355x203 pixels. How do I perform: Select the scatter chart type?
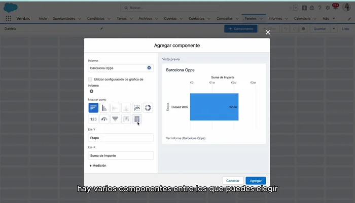tap(126, 119)
